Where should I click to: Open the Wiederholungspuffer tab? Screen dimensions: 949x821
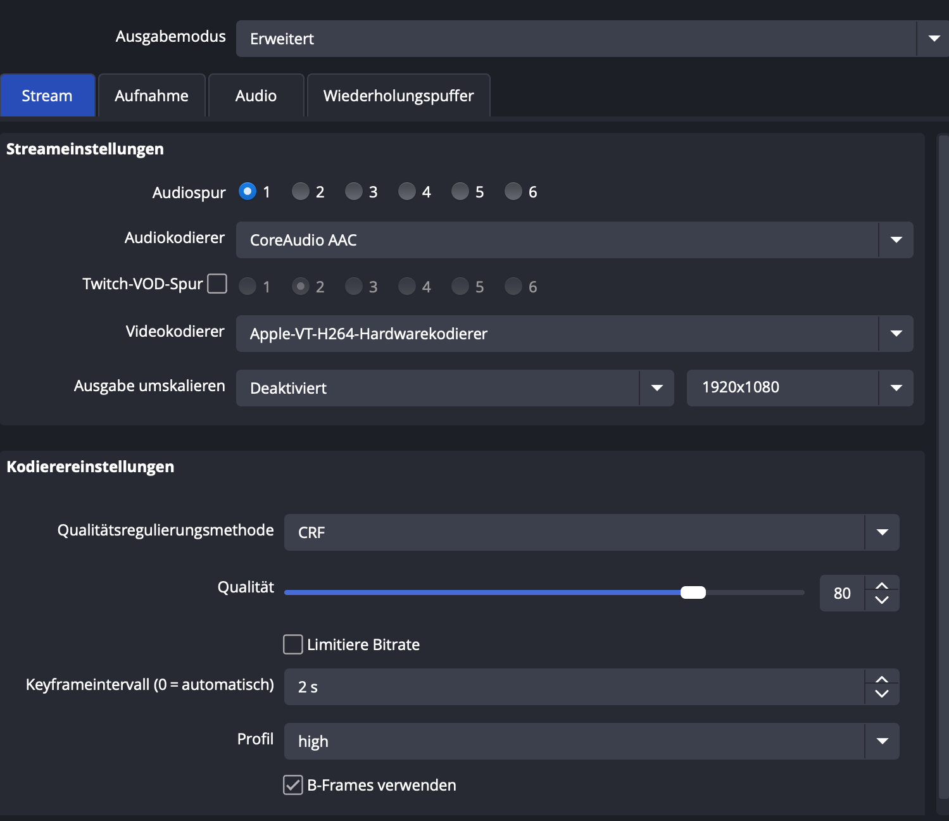pos(399,96)
